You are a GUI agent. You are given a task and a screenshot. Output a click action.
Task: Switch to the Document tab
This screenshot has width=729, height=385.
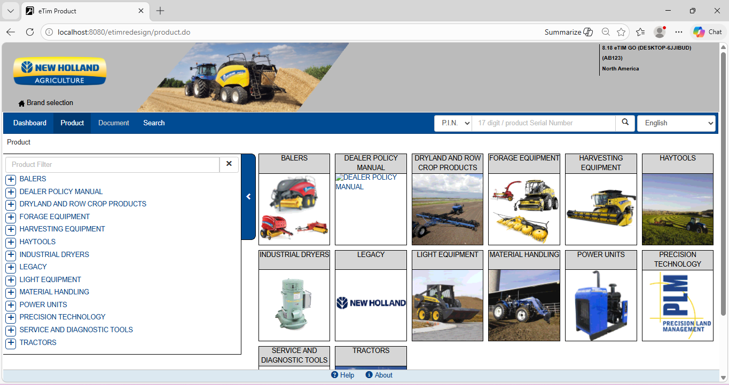pyautogui.click(x=114, y=123)
